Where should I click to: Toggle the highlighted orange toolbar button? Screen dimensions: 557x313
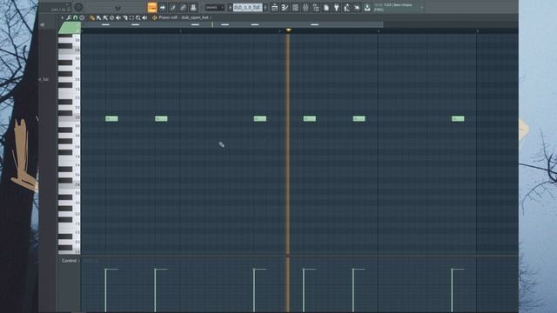click(x=152, y=7)
